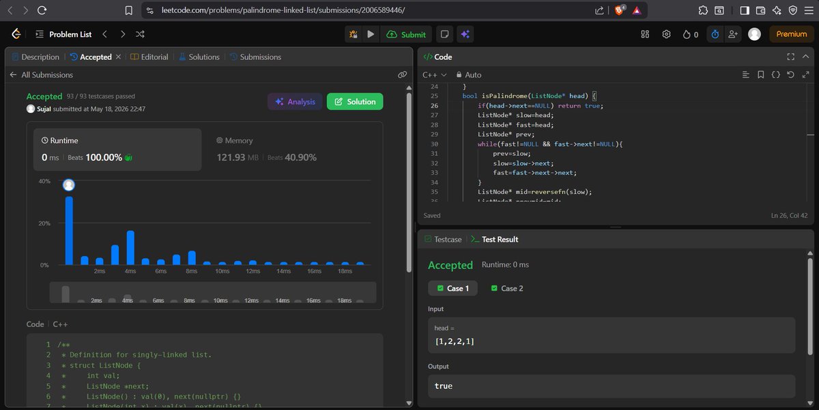Image resolution: width=819 pixels, height=410 pixels.
Task: Copy submission link with chain icon
Action: [x=403, y=75]
